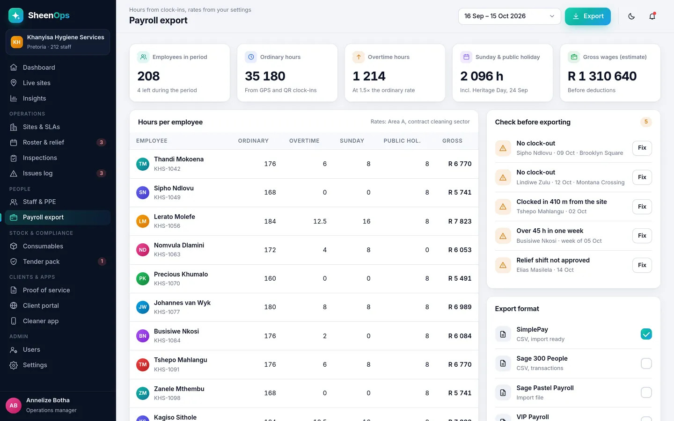Uncheck the SimplePay export format

pyautogui.click(x=646, y=334)
